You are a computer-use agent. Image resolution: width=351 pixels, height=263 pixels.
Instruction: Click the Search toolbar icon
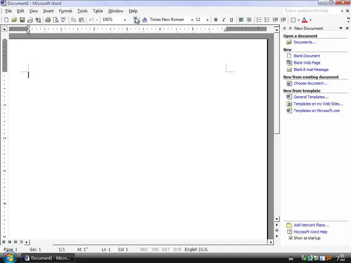click(x=38, y=20)
